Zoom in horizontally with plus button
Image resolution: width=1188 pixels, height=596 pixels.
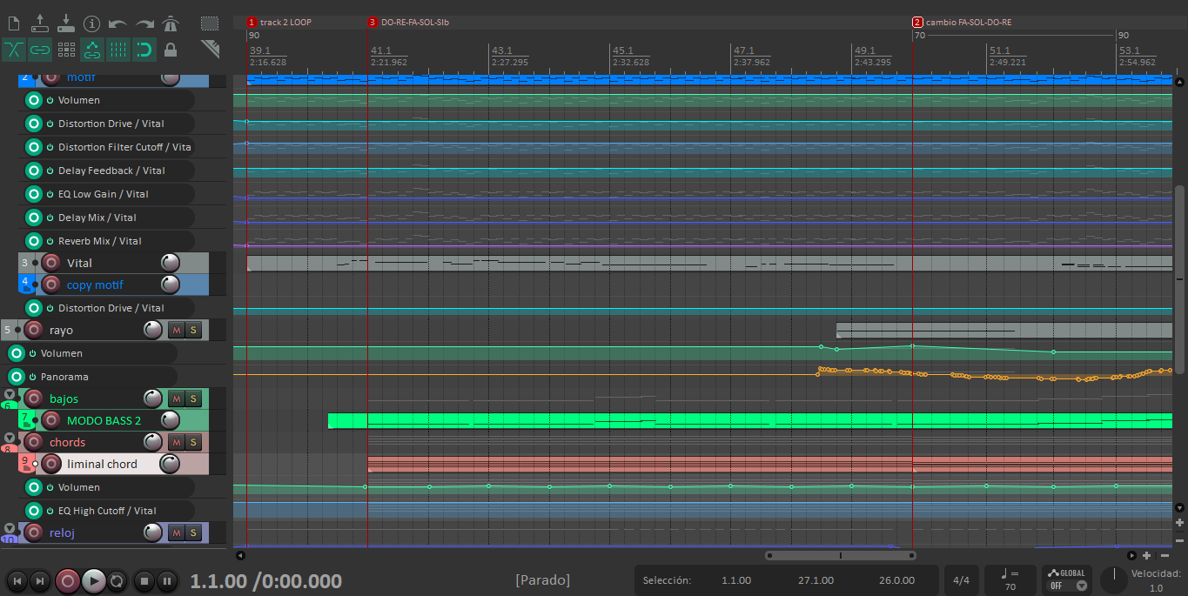(x=1146, y=555)
